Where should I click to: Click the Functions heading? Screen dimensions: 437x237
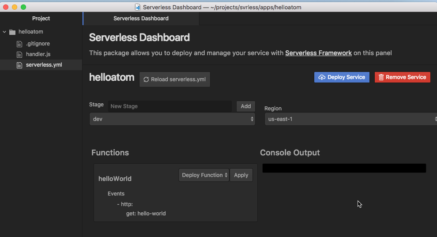(110, 153)
